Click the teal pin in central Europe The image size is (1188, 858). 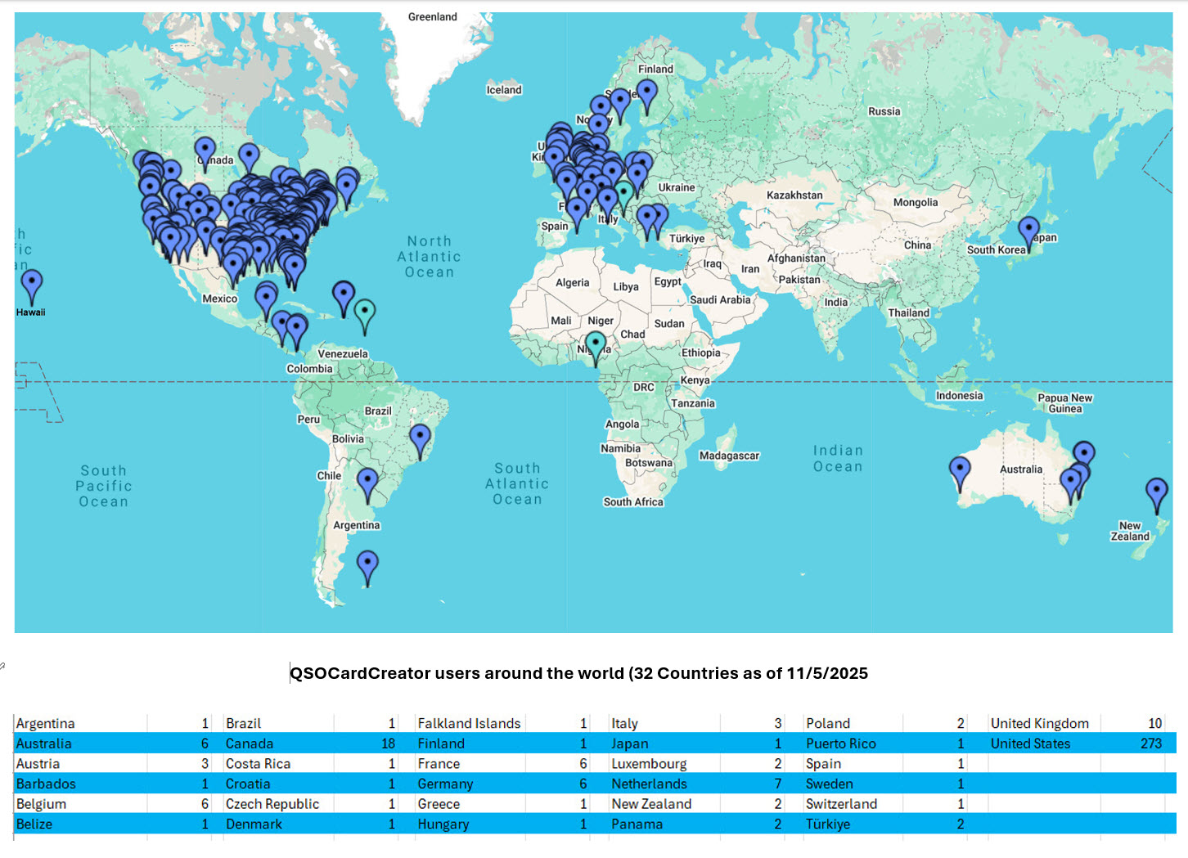(x=624, y=194)
